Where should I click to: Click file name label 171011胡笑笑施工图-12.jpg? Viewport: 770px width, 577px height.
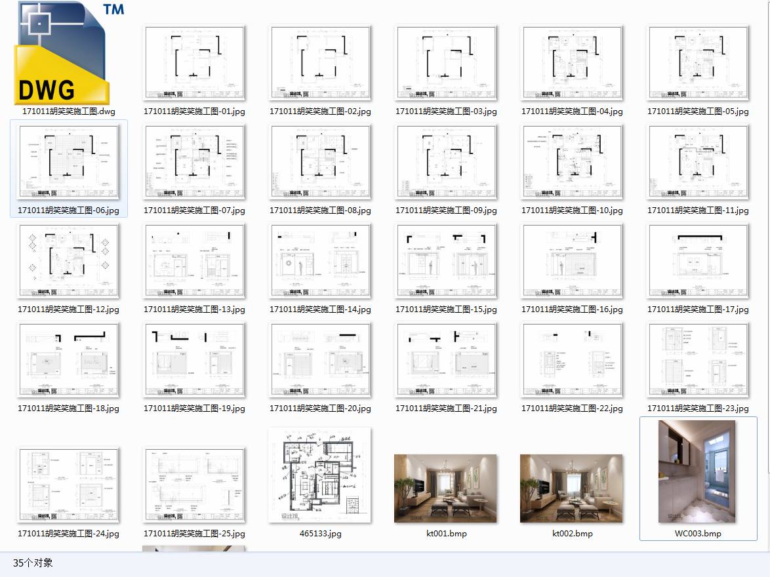click(x=68, y=309)
